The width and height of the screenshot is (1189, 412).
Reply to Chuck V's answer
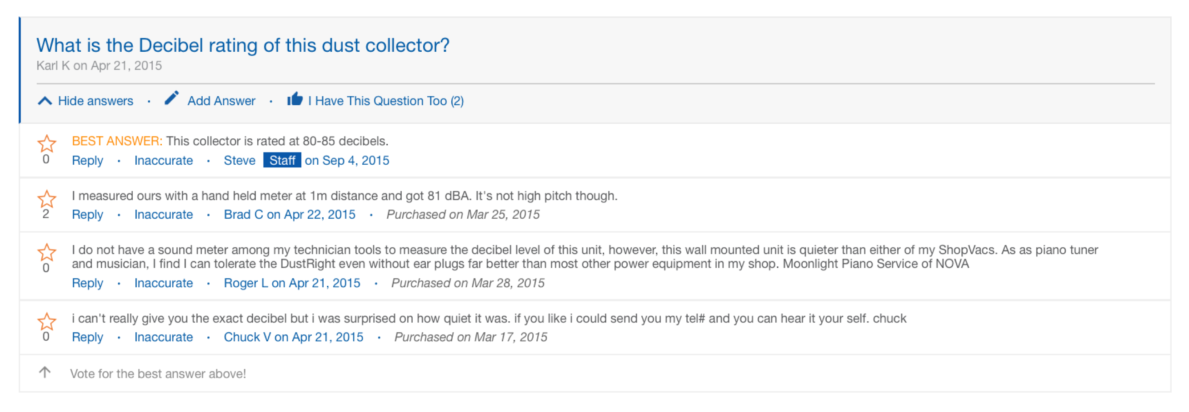pos(87,337)
